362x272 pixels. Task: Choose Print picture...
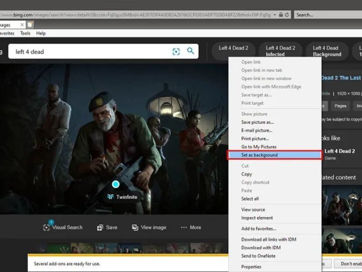coord(275,139)
